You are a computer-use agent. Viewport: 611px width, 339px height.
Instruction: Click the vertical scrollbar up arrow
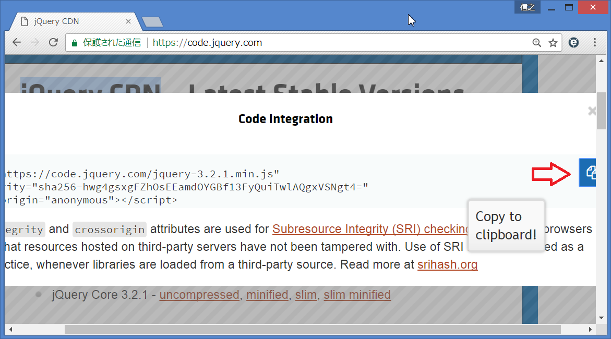[x=601, y=61]
